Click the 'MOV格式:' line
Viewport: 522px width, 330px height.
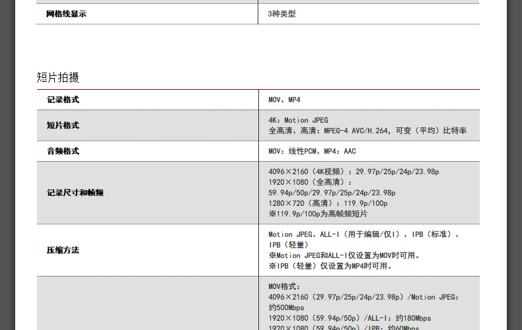coord(284,286)
